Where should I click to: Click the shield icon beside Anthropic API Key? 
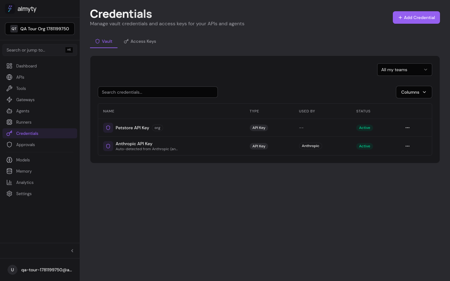[x=108, y=146]
